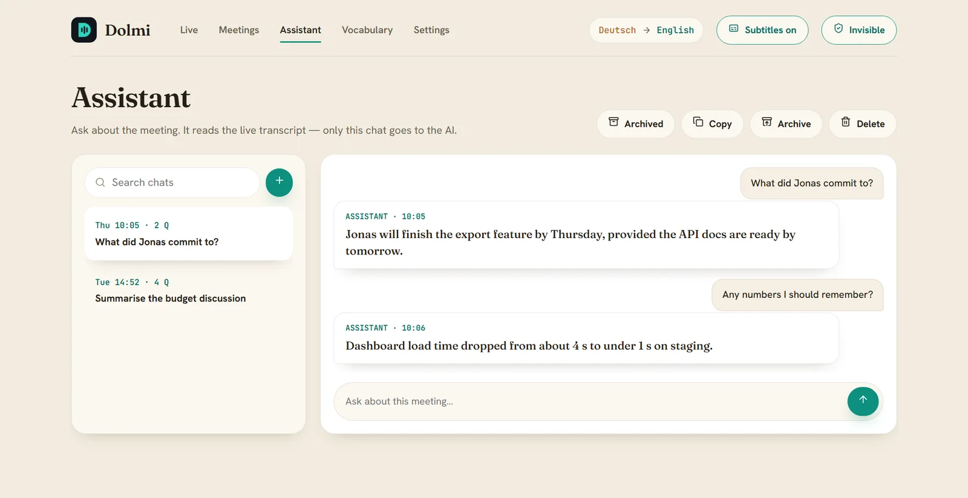Open the Settings tab

[431, 30]
